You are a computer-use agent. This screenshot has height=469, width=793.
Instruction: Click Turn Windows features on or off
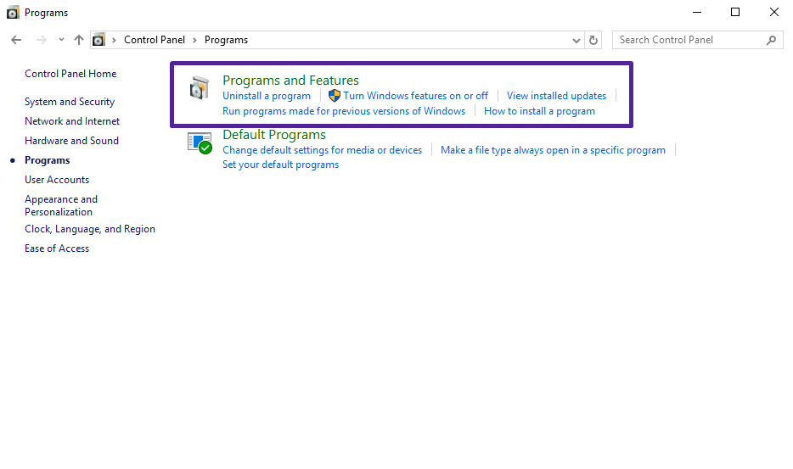pyautogui.click(x=416, y=96)
